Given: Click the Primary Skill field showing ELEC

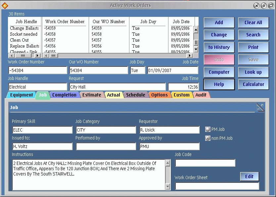Looking at the screenshot, I should [42, 130].
